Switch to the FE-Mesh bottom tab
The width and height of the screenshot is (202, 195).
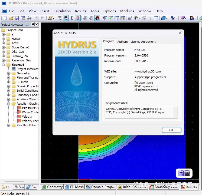[x=74, y=187]
